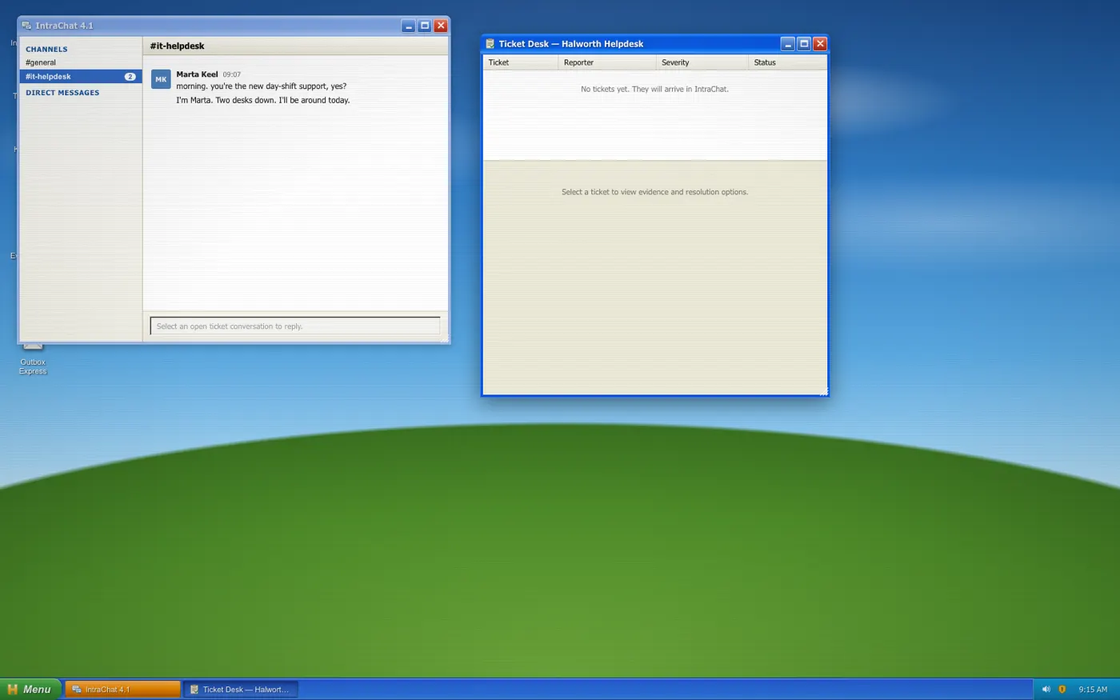Viewport: 1120px width, 700px height.
Task: Select the #it-helpdesk channel in sidebar
Action: point(81,77)
